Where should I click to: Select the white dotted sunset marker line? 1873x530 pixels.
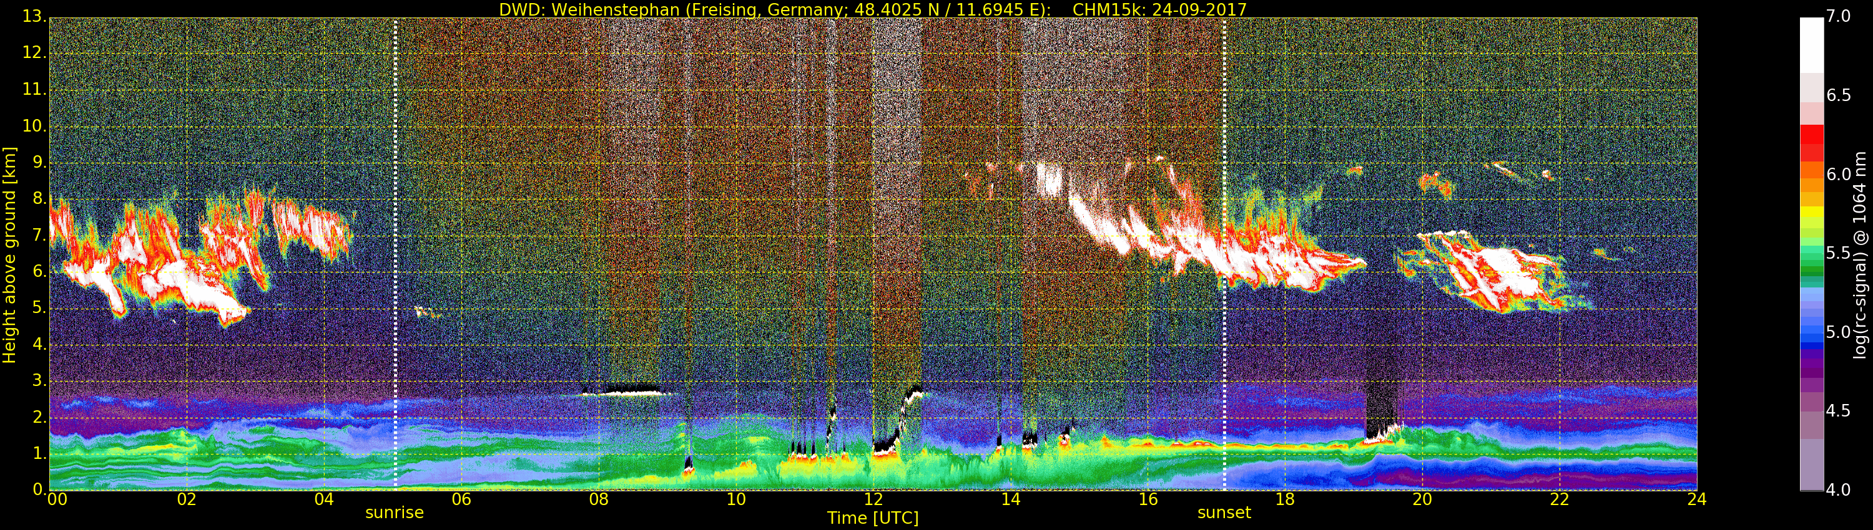pos(1224,254)
